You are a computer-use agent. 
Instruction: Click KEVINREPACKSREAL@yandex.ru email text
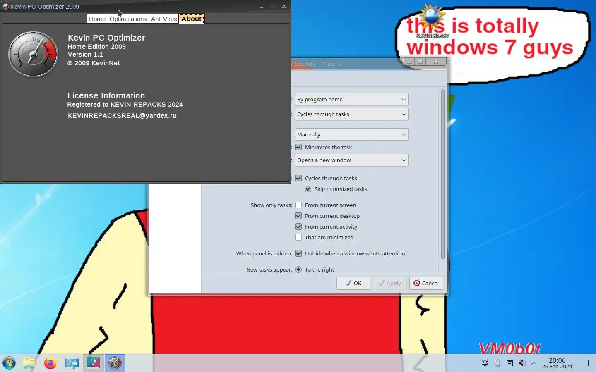click(x=122, y=116)
